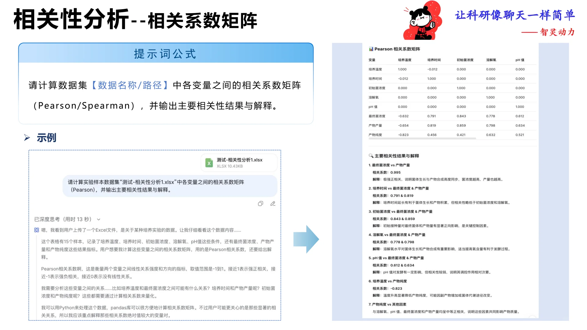Click the 提示词公式 header bar
The width and height of the screenshot is (587, 330).
pos(166,53)
